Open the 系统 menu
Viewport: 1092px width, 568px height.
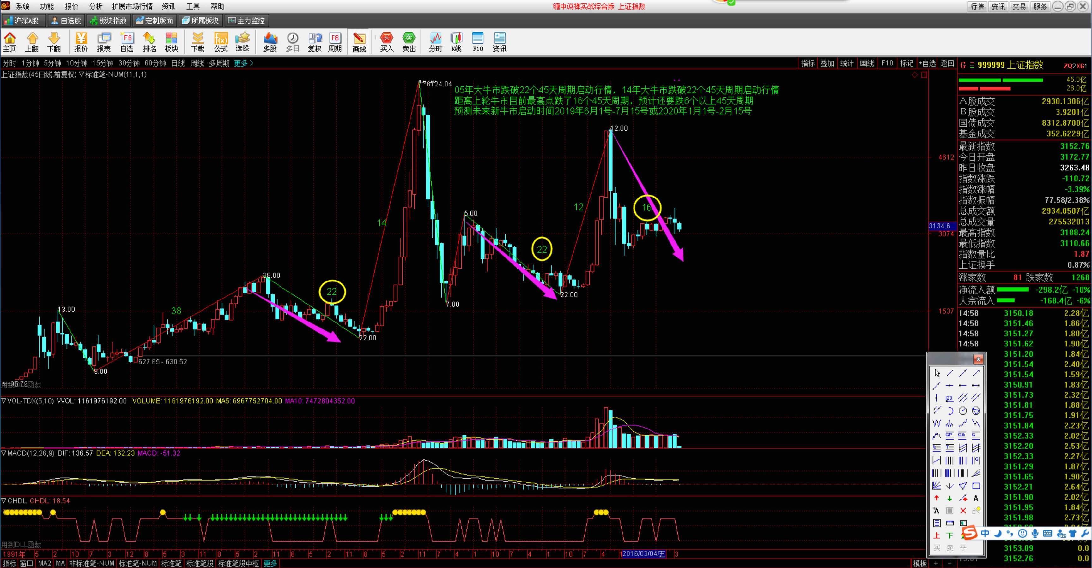23,6
